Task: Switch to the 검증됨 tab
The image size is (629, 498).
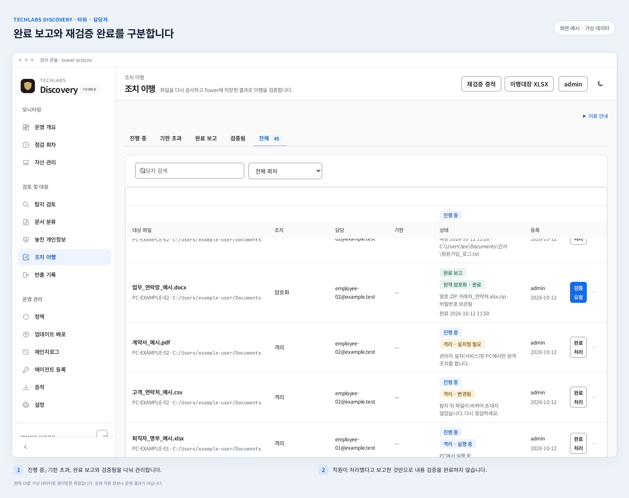Action: (x=238, y=138)
